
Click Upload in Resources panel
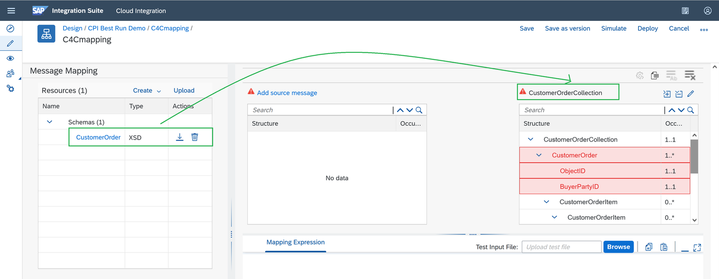click(x=184, y=91)
